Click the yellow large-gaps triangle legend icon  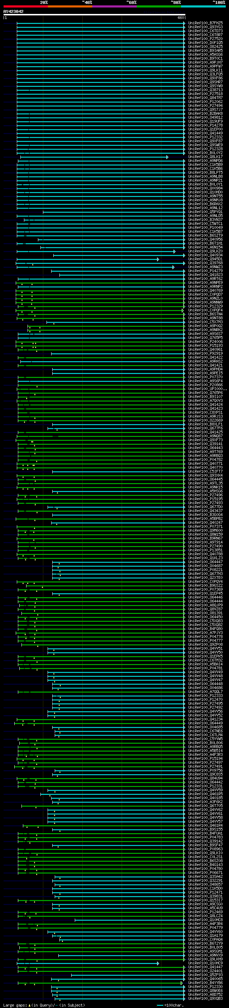click(x=29, y=1005)
